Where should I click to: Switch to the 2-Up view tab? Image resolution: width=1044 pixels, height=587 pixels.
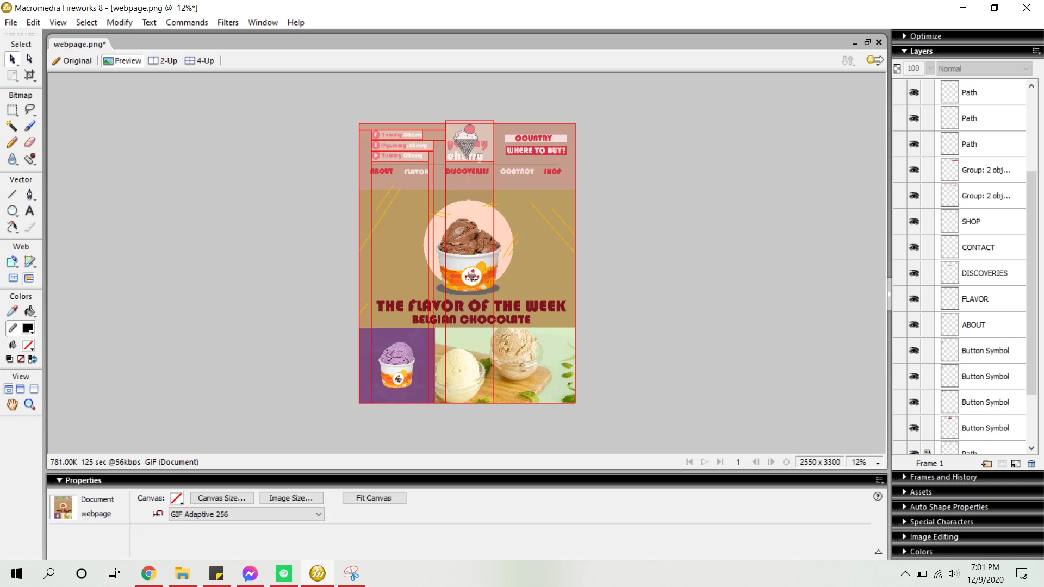pyautogui.click(x=163, y=60)
